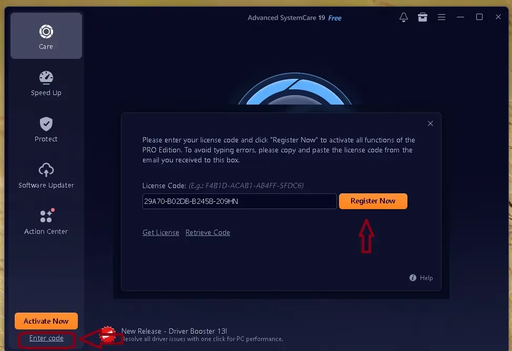Screen dimensions: 512x351
Task: Click the notification bell icon
Action: 404,17
